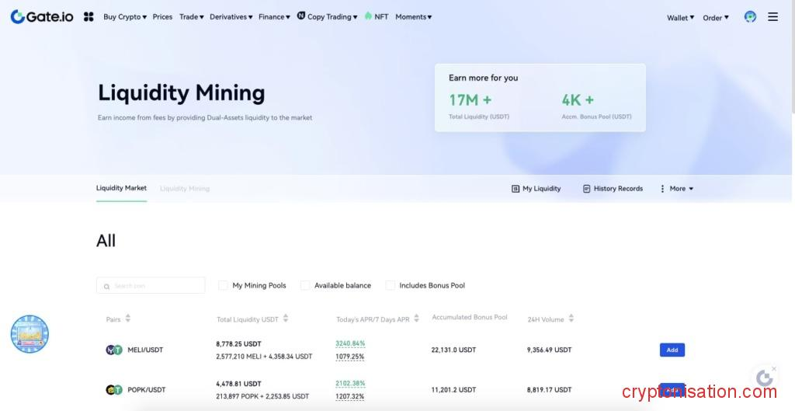Open the user profile avatar

click(x=750, y=17)
